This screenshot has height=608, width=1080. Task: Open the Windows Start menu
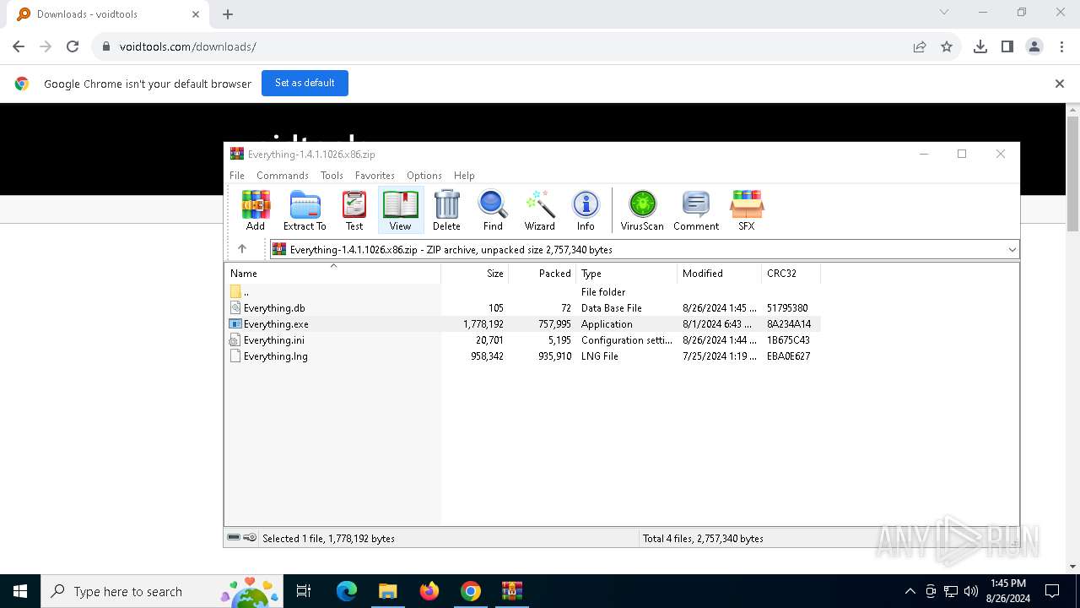pos(20,591)
